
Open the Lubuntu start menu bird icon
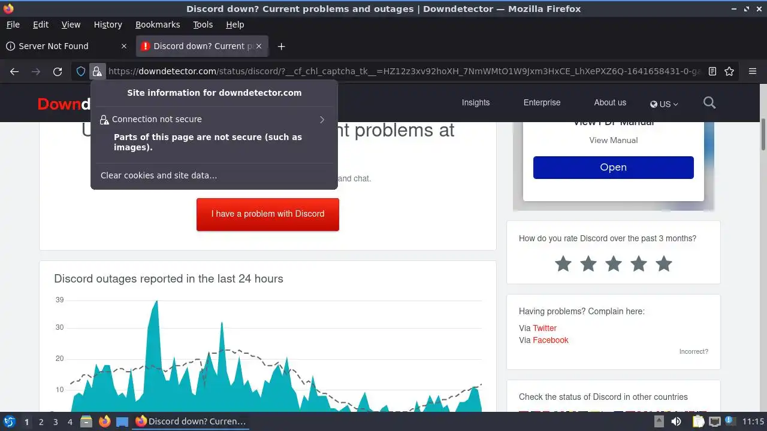point(9,421)
